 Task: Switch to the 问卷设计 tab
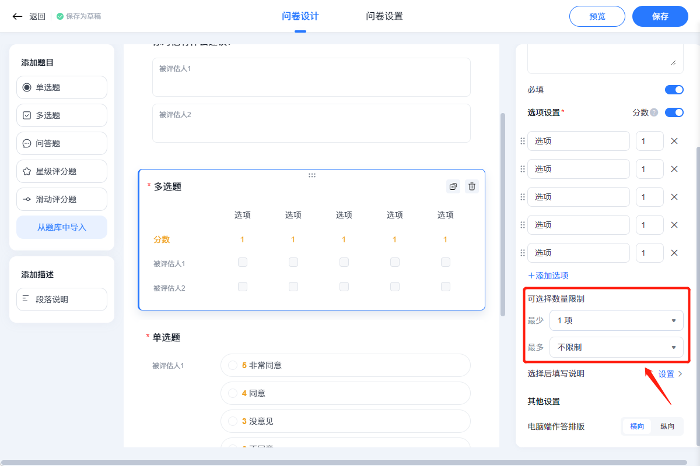[x=300, y=16]
